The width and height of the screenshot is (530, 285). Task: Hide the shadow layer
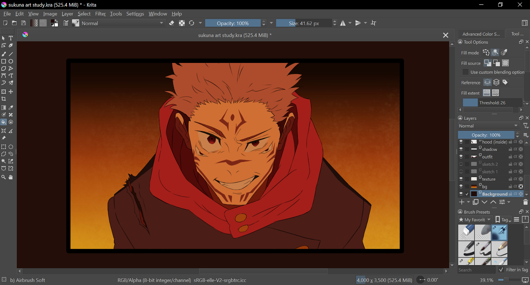point(461,149)
